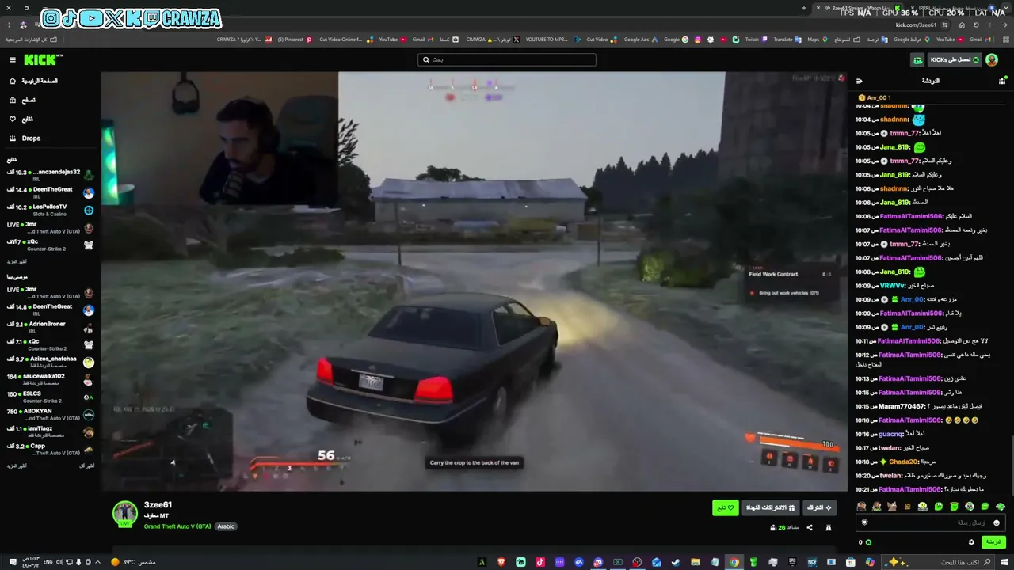Go to Kick home via the logo

click(x=43, y=59)
